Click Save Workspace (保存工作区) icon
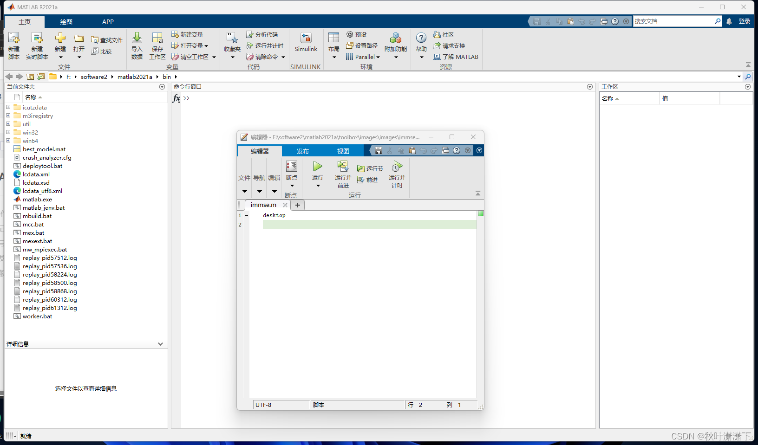Viewport: 758px width, 445px height. tap(157, 38)
